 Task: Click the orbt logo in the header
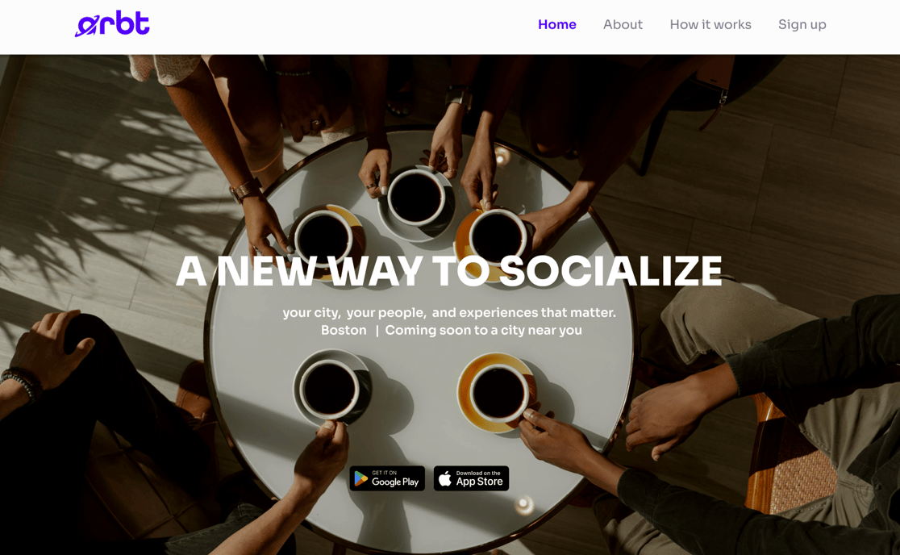click(112, 23)
